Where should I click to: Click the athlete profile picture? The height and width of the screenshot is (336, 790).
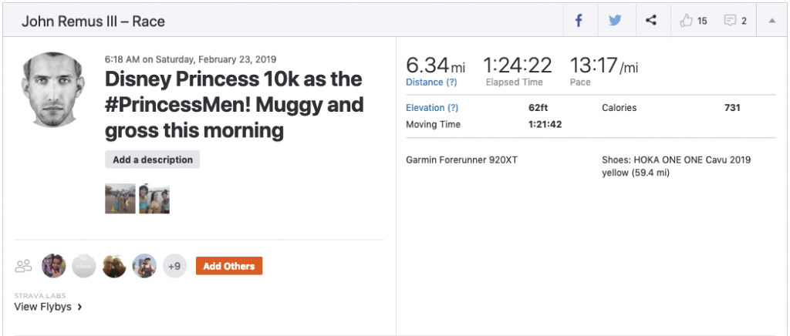coord(52,89)
